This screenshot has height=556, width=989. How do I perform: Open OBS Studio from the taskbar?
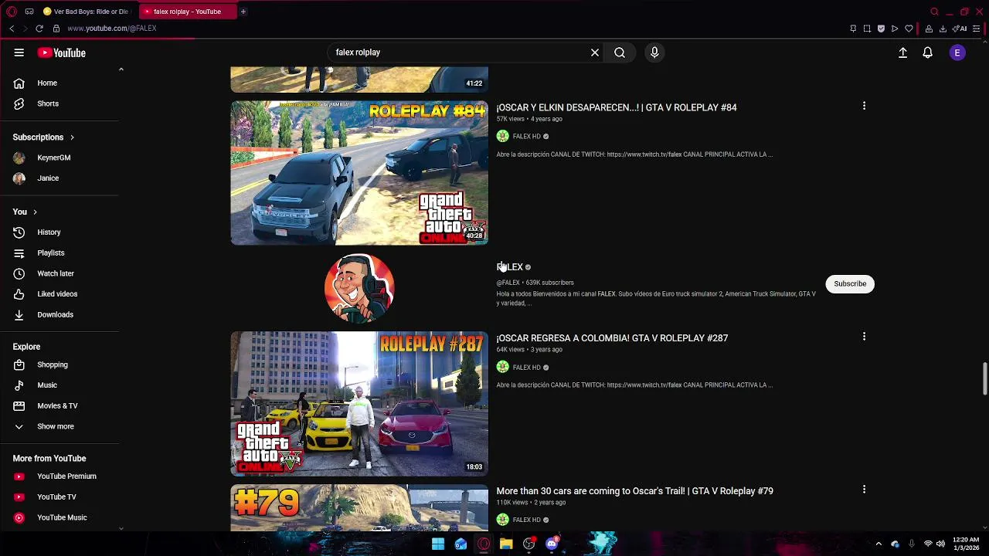coord(529,544)
